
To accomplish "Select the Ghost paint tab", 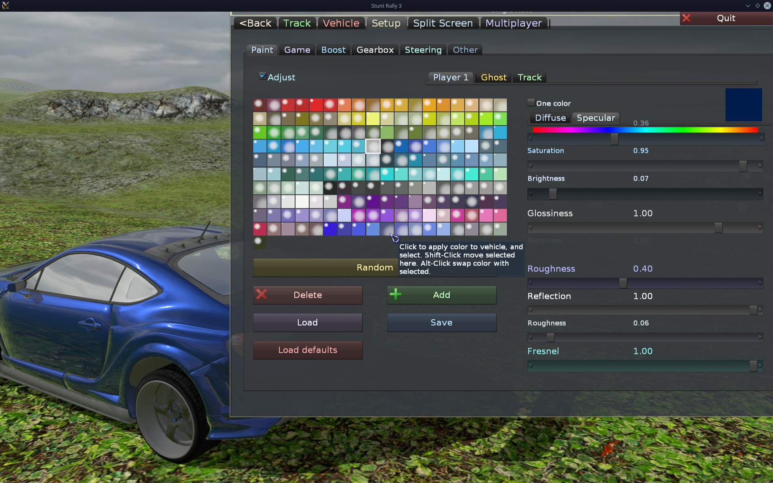I will pyautogui.click(x=494, y=77).
